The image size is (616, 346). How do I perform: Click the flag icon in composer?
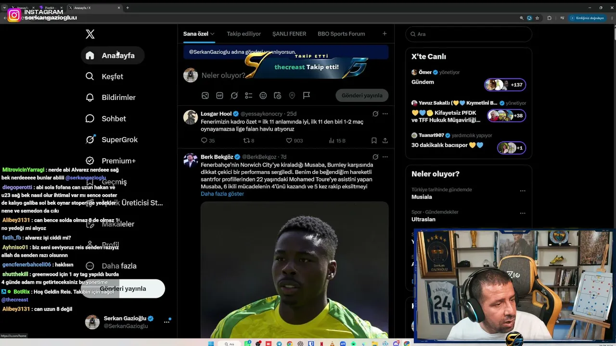(306, 96)
